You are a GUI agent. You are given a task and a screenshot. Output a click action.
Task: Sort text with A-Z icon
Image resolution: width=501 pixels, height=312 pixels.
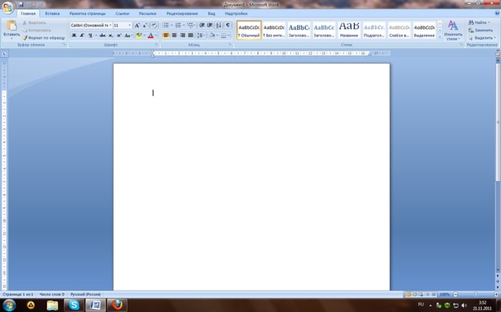218,25
